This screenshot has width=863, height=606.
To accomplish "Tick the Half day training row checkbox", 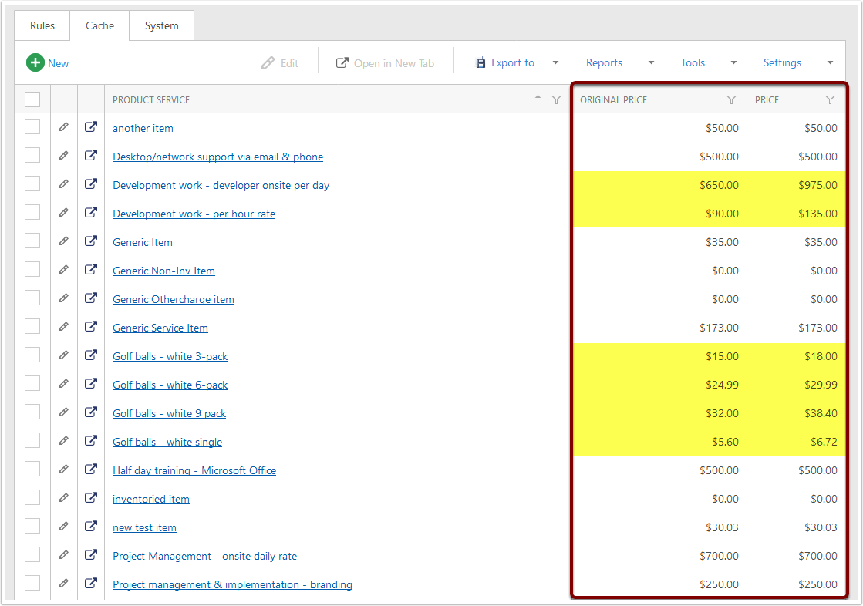I will [x=32, y=469].
